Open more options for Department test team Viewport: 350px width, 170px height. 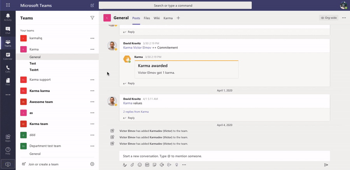[92, 146]
